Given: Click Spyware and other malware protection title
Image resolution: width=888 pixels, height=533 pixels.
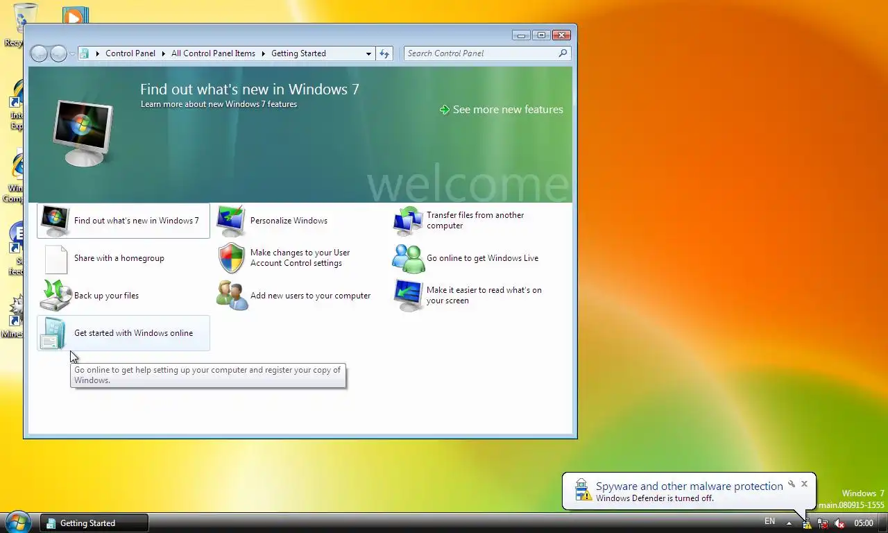Looking at the screenshot, I should [689, 487].
